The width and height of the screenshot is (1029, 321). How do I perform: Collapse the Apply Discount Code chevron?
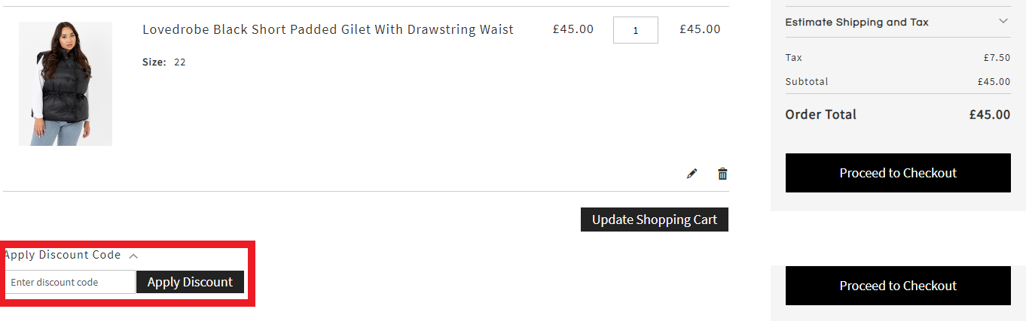point(133,256)
